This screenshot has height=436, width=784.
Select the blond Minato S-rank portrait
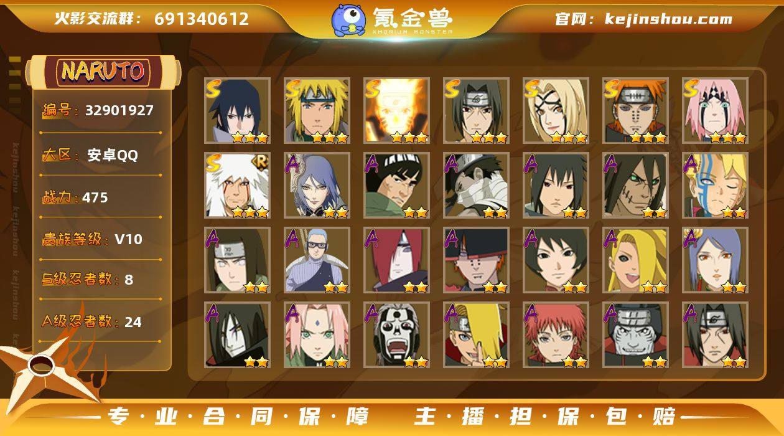[x=317, y=111]
